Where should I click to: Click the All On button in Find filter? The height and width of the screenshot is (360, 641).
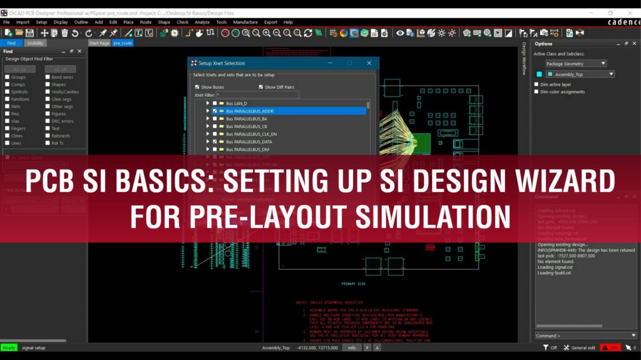coord(20,69)
